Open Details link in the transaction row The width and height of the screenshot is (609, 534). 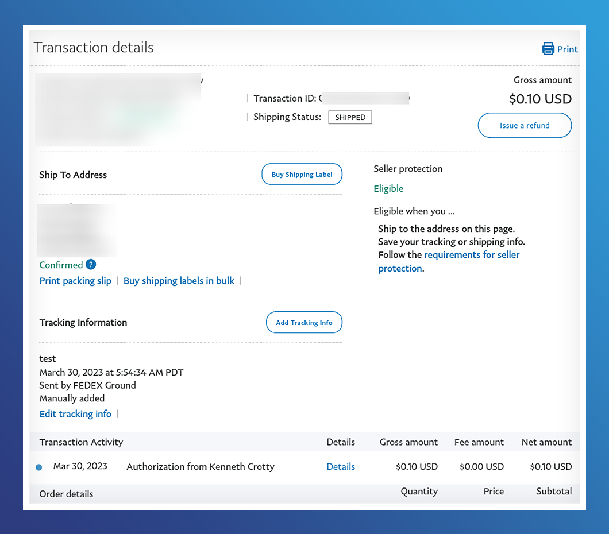click(341, 467)
